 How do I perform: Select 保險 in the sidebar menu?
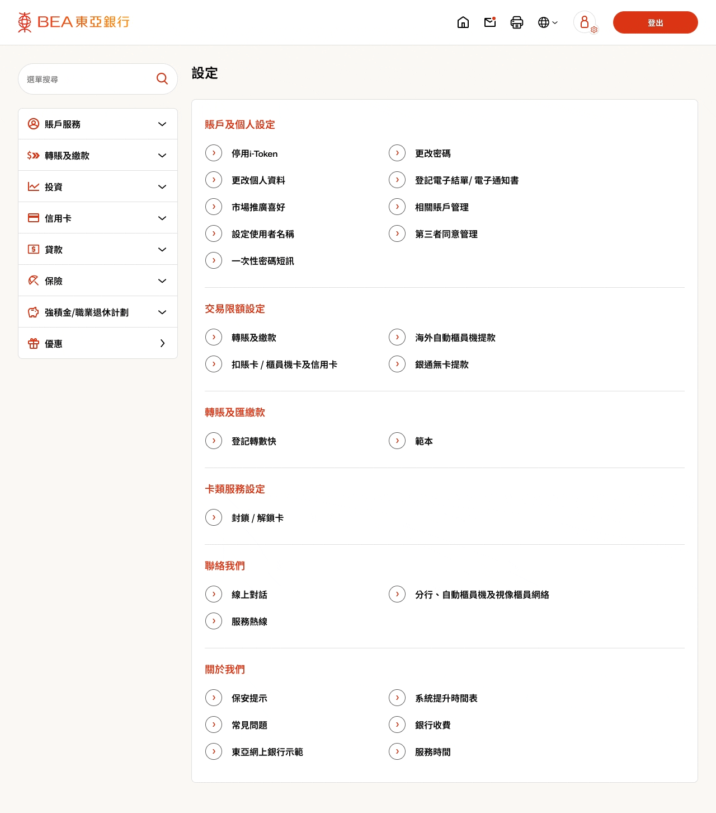(98, 281)
